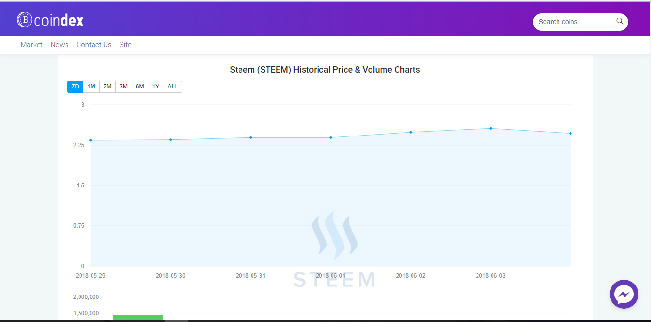Click the chart title Steem (STEEM) Historical Price

(325, 70)
